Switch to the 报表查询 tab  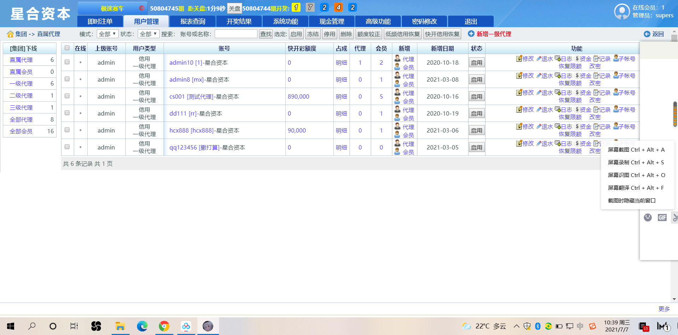pos(192,22)
